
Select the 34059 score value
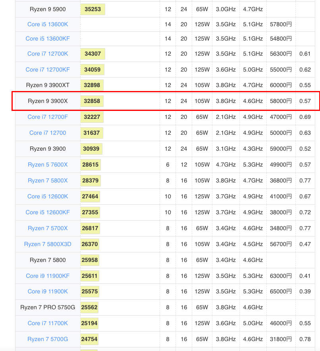coord(93,70)
